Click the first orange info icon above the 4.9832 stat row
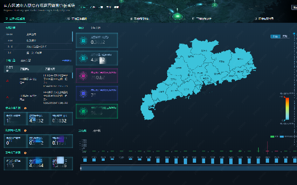This screenshot has height=185, width=297. coord(25,108)
